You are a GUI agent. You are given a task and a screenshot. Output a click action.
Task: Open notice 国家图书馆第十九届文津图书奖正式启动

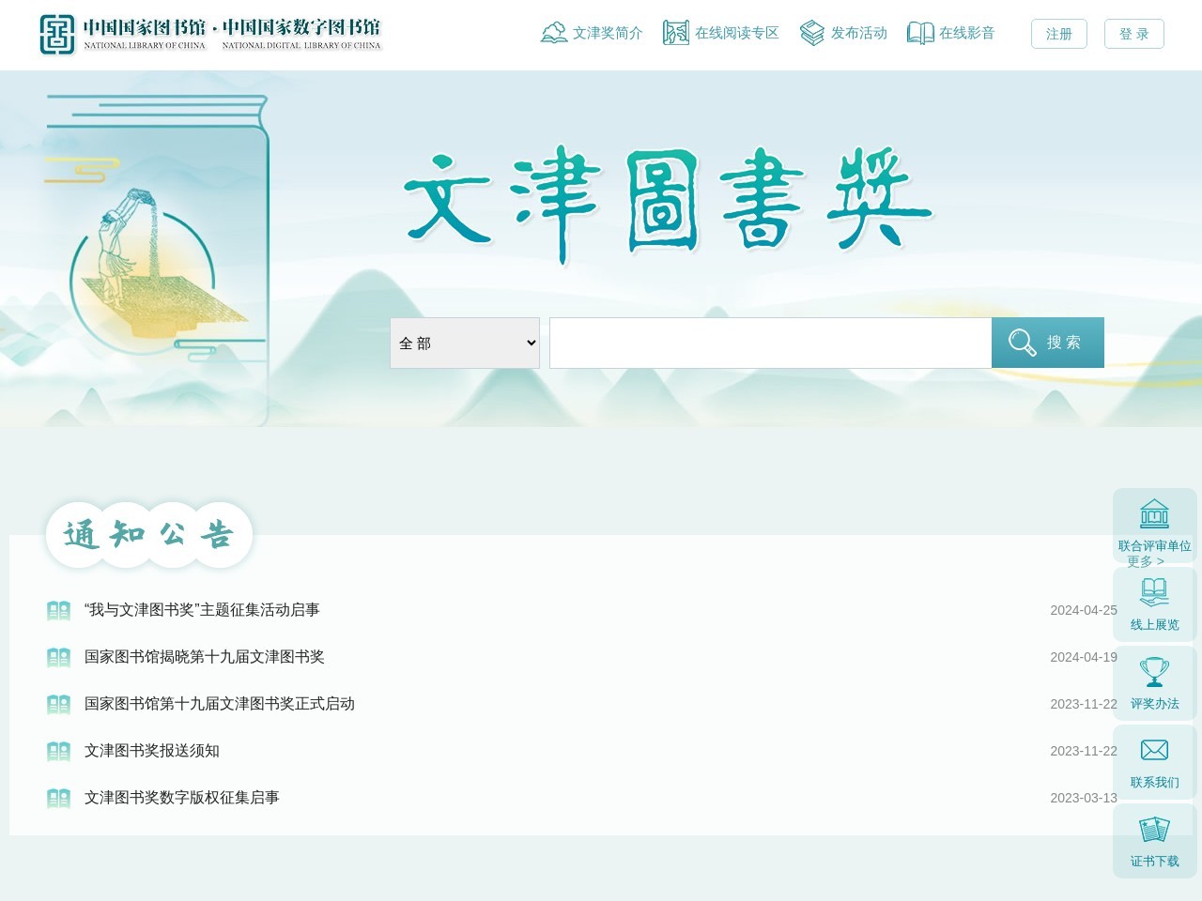220,704
